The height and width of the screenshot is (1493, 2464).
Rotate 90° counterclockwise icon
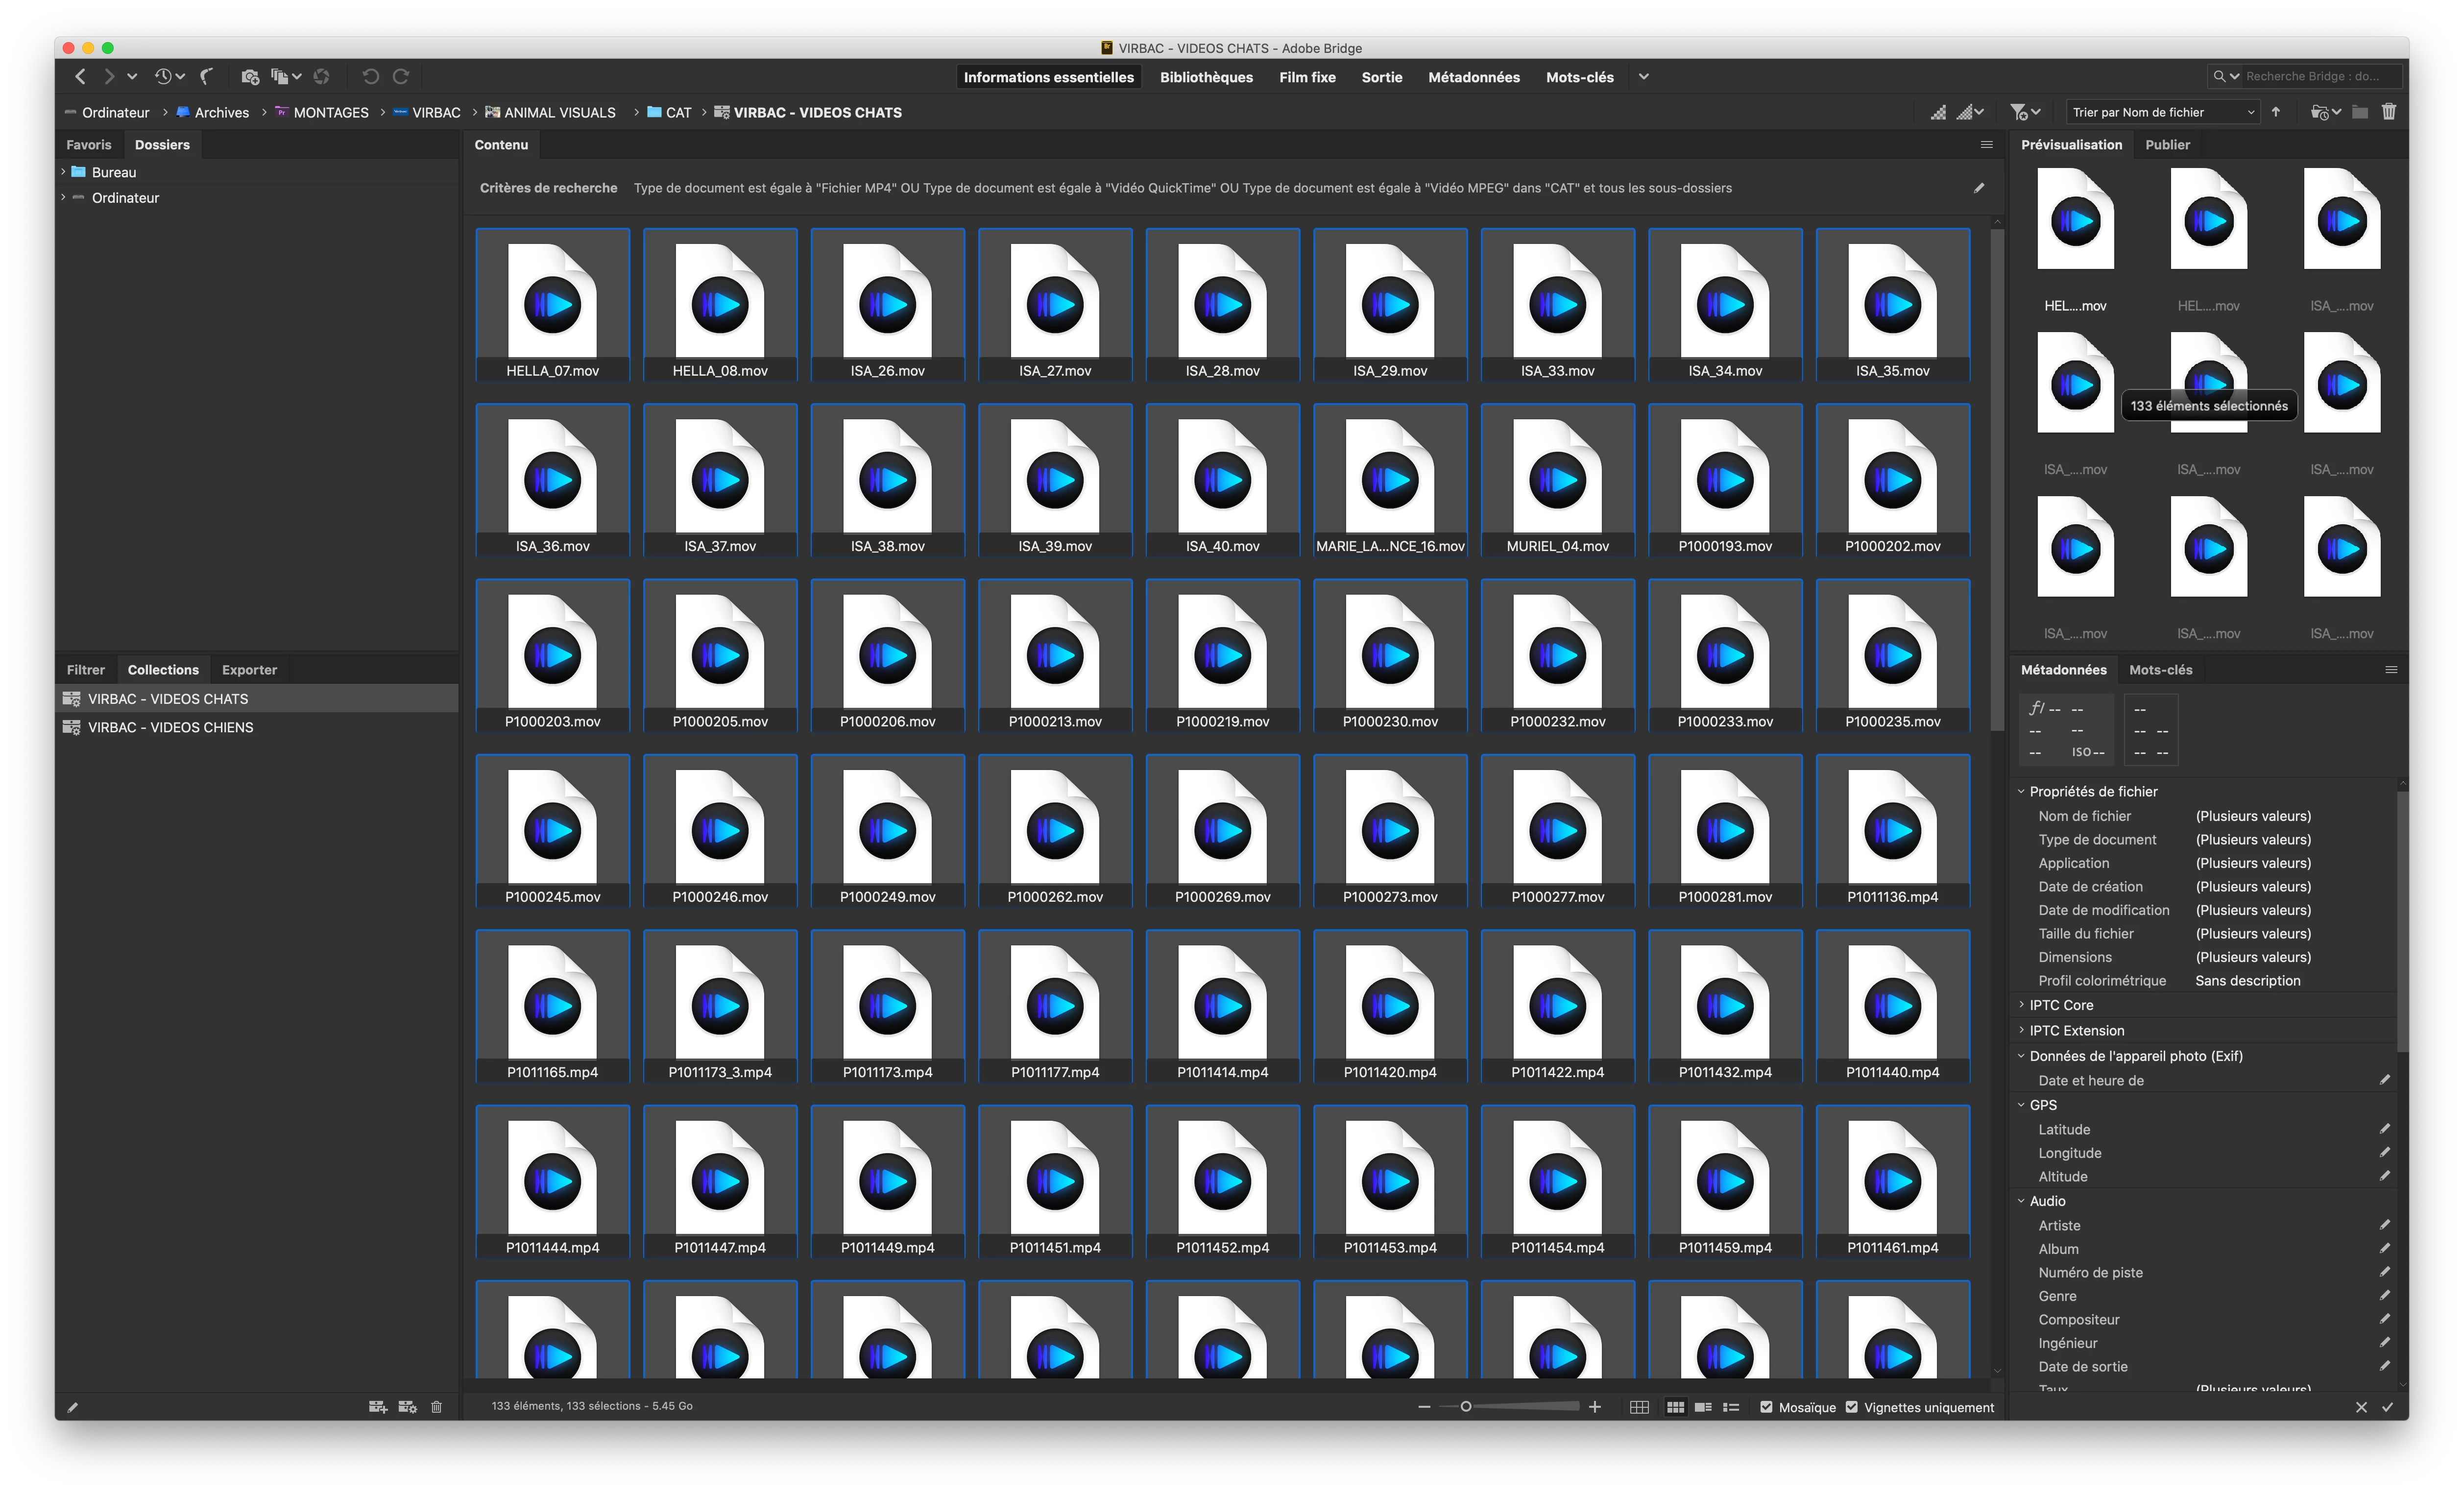[370, 76]
